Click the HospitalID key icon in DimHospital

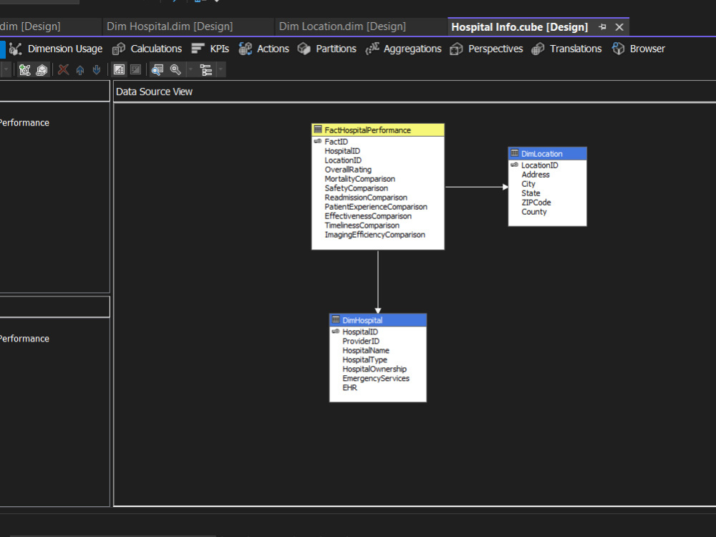tap(336, 332)
